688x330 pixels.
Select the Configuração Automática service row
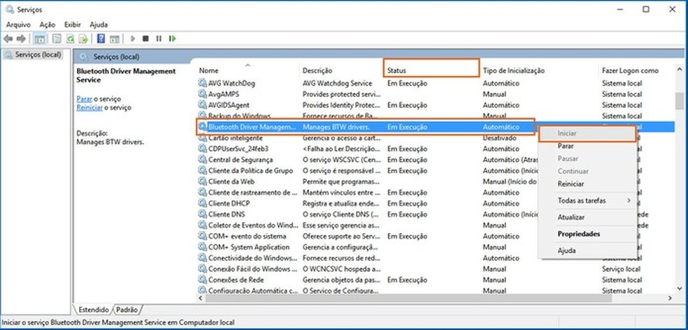click(435, 290)
